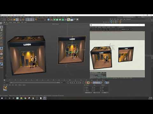This screenshot has width=153, height=114.
Task: Click the Model mode icon in left sidebar
Action: tap(1, 27)
